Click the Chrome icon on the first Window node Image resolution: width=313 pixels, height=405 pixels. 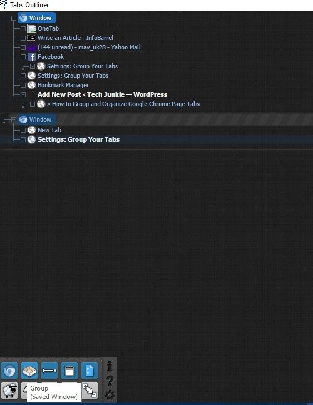pos(23,18)
